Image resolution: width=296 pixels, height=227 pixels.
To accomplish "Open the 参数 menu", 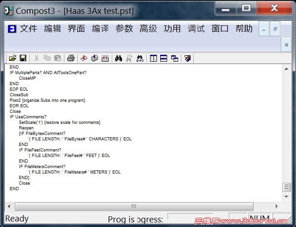I will pos(124,29).
